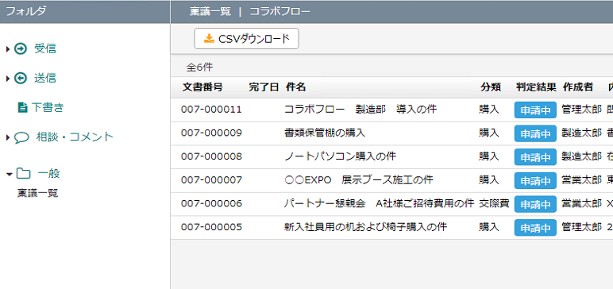
Task: Open ノートパソコン購入の件 entry
Action: (340, 156)
